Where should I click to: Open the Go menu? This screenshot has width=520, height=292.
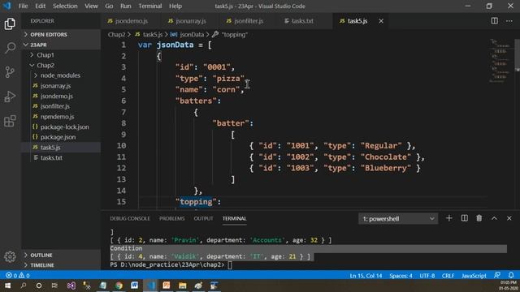(x=109, y=6)
